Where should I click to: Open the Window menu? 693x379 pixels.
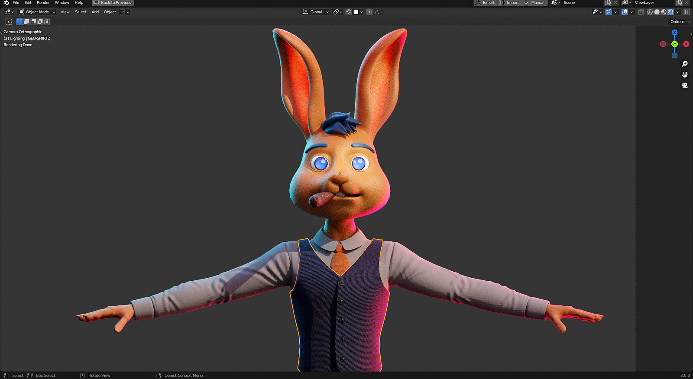(62, 3)
